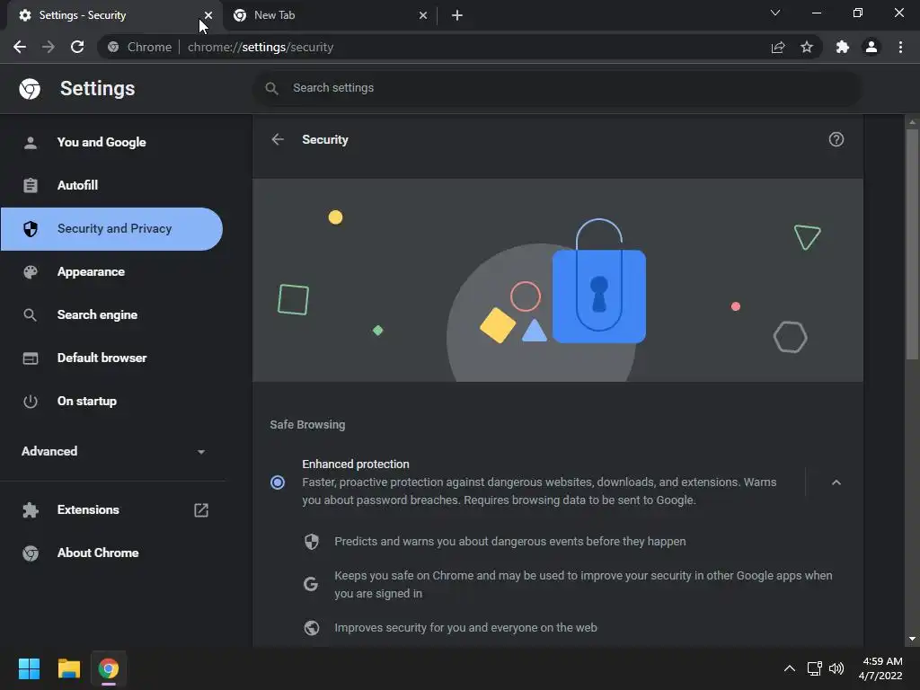The height and width of the screenshot is (690, 920).
Task: Open You and Google settings
Action: point(111,142)
